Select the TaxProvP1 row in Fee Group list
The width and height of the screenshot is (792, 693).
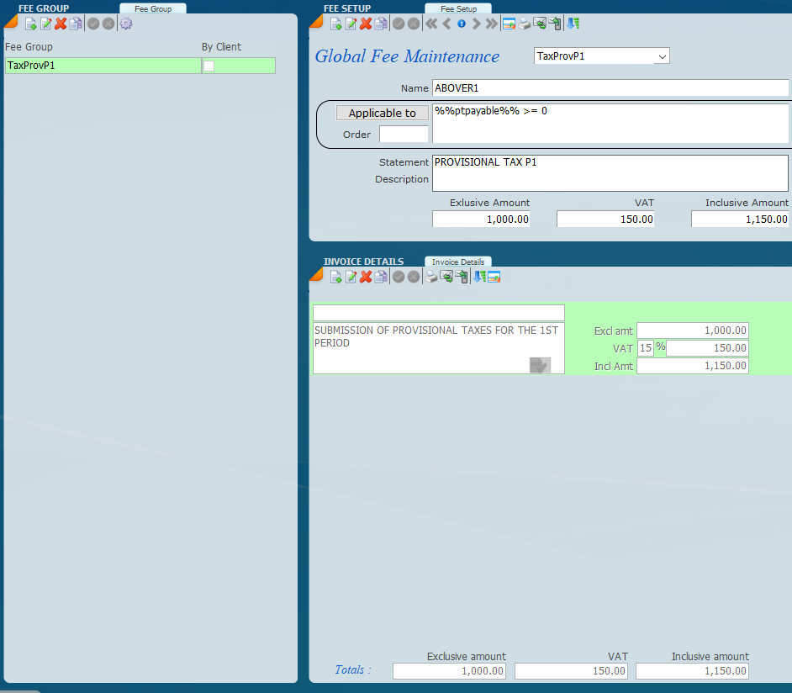coord(101,66)
